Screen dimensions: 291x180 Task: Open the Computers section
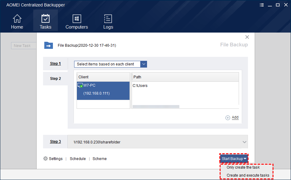(77, 22)
